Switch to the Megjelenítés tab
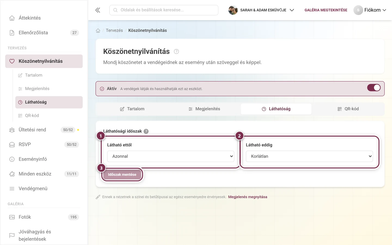Viewport: 392px width, 245px height. (204, 109)
